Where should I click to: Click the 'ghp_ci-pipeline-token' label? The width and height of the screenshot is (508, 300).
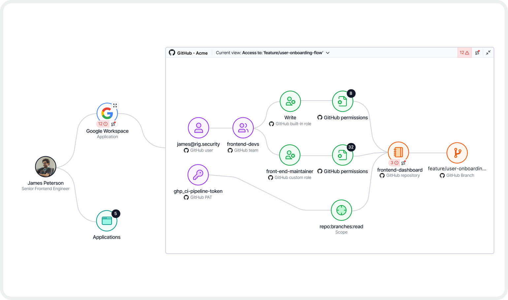pos(198,191)
